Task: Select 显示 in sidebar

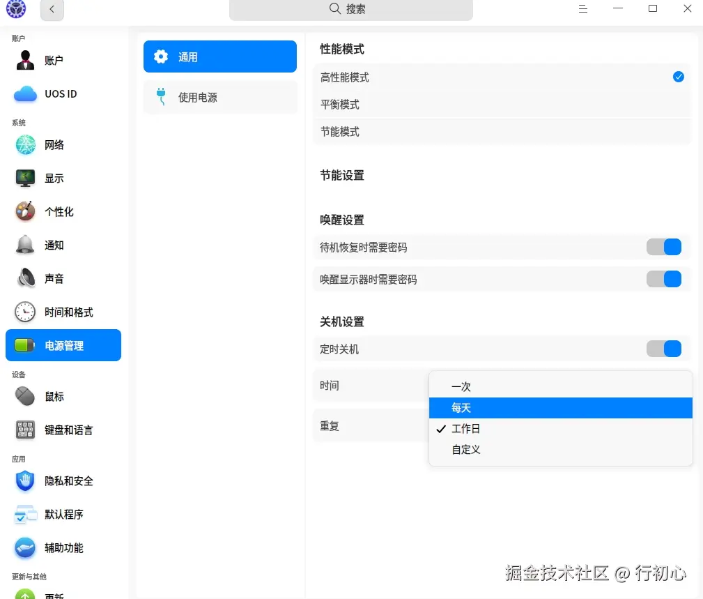Action: point(54,179)
